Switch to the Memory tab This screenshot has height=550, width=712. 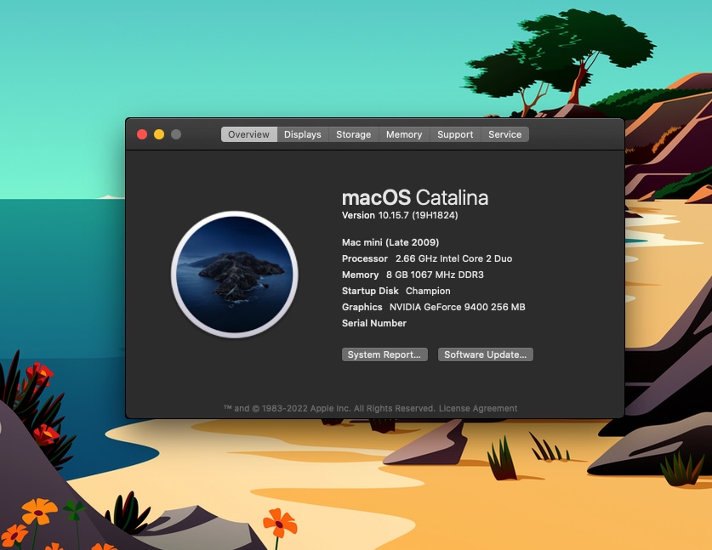pos(404,134)
